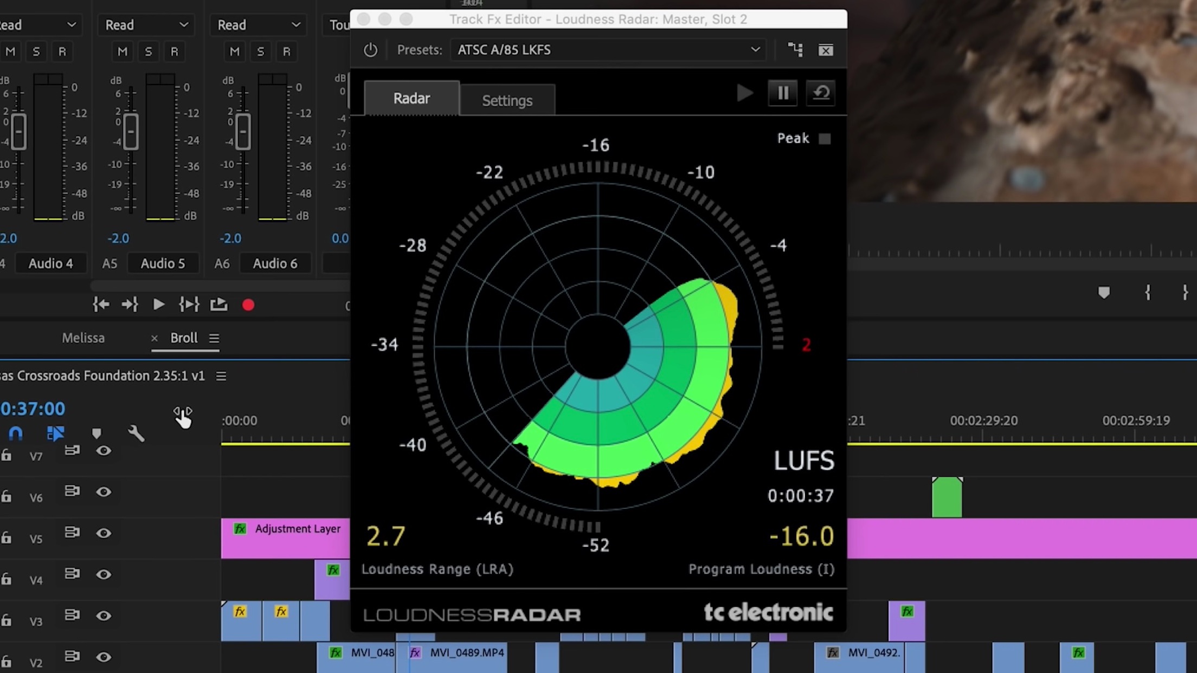Click the red Record button in mixer
This screenshot has width=1197, height=673.
tap(248, 305)
